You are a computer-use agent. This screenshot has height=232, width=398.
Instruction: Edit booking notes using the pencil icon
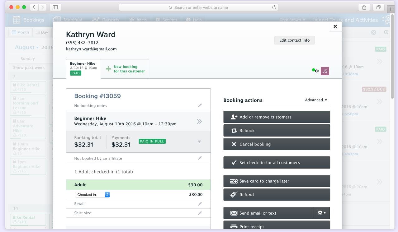(x=200, y=105)
